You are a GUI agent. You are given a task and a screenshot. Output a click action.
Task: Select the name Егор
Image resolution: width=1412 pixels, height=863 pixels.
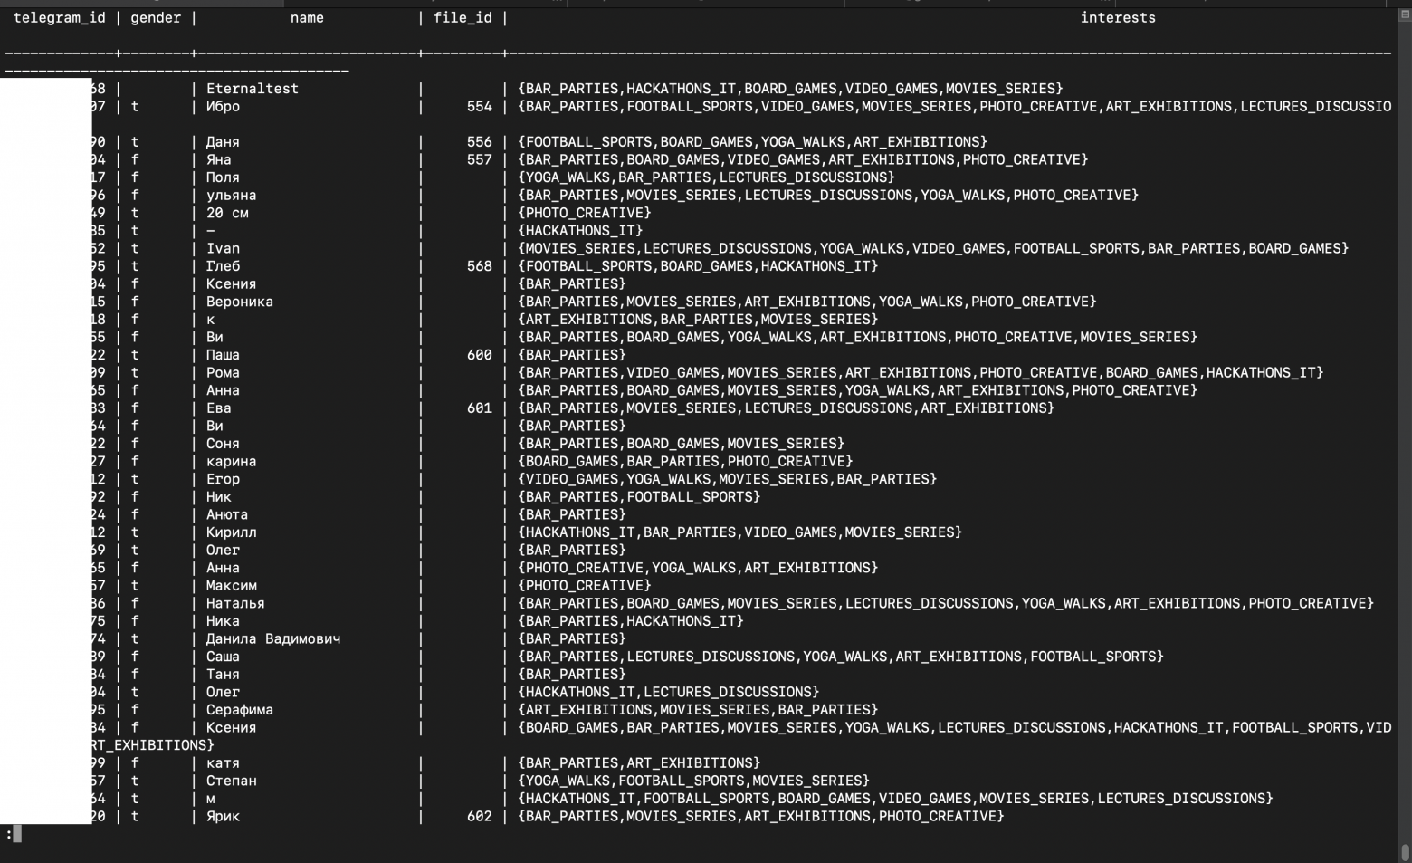tap(223, 479)
